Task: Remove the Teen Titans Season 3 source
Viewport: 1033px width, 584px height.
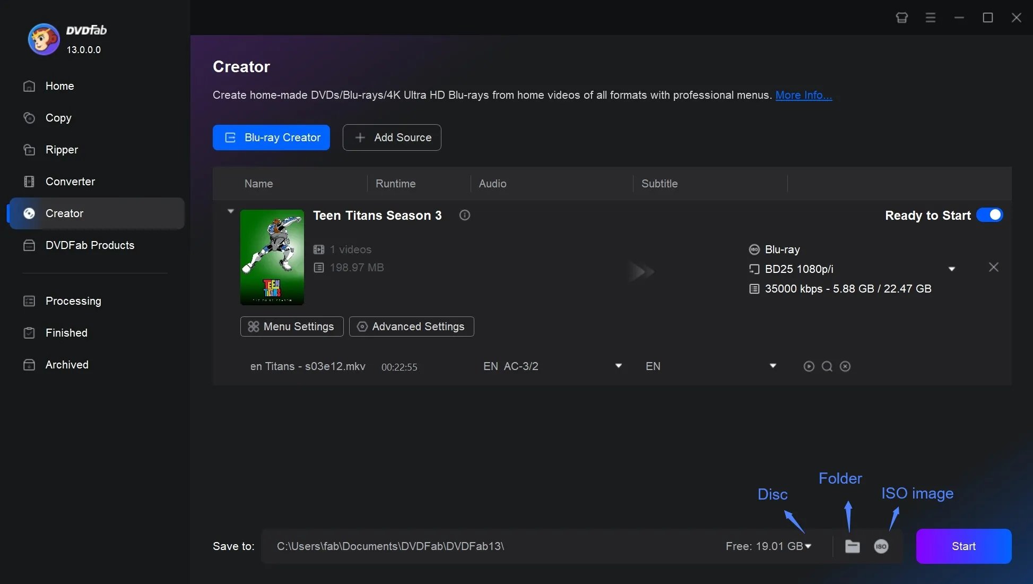Action: click(x=993, y=267)
